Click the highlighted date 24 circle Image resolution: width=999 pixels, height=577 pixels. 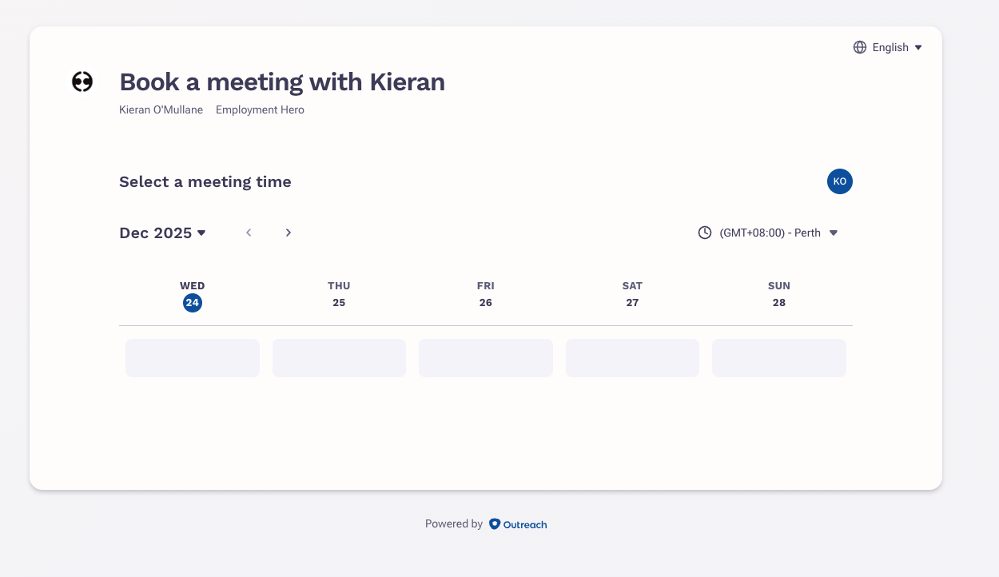[192, 303]
